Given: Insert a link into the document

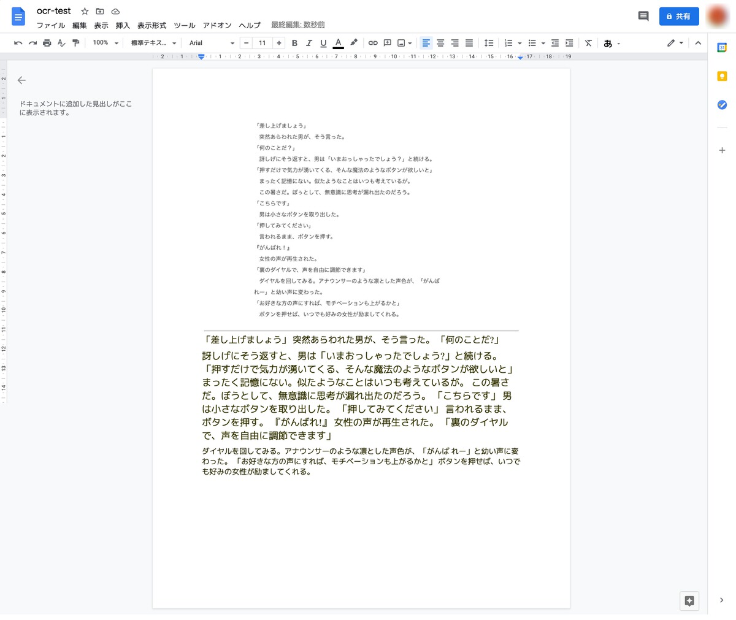Looking at the screenshot, I should pyautogui.click(x=373, y=43).
